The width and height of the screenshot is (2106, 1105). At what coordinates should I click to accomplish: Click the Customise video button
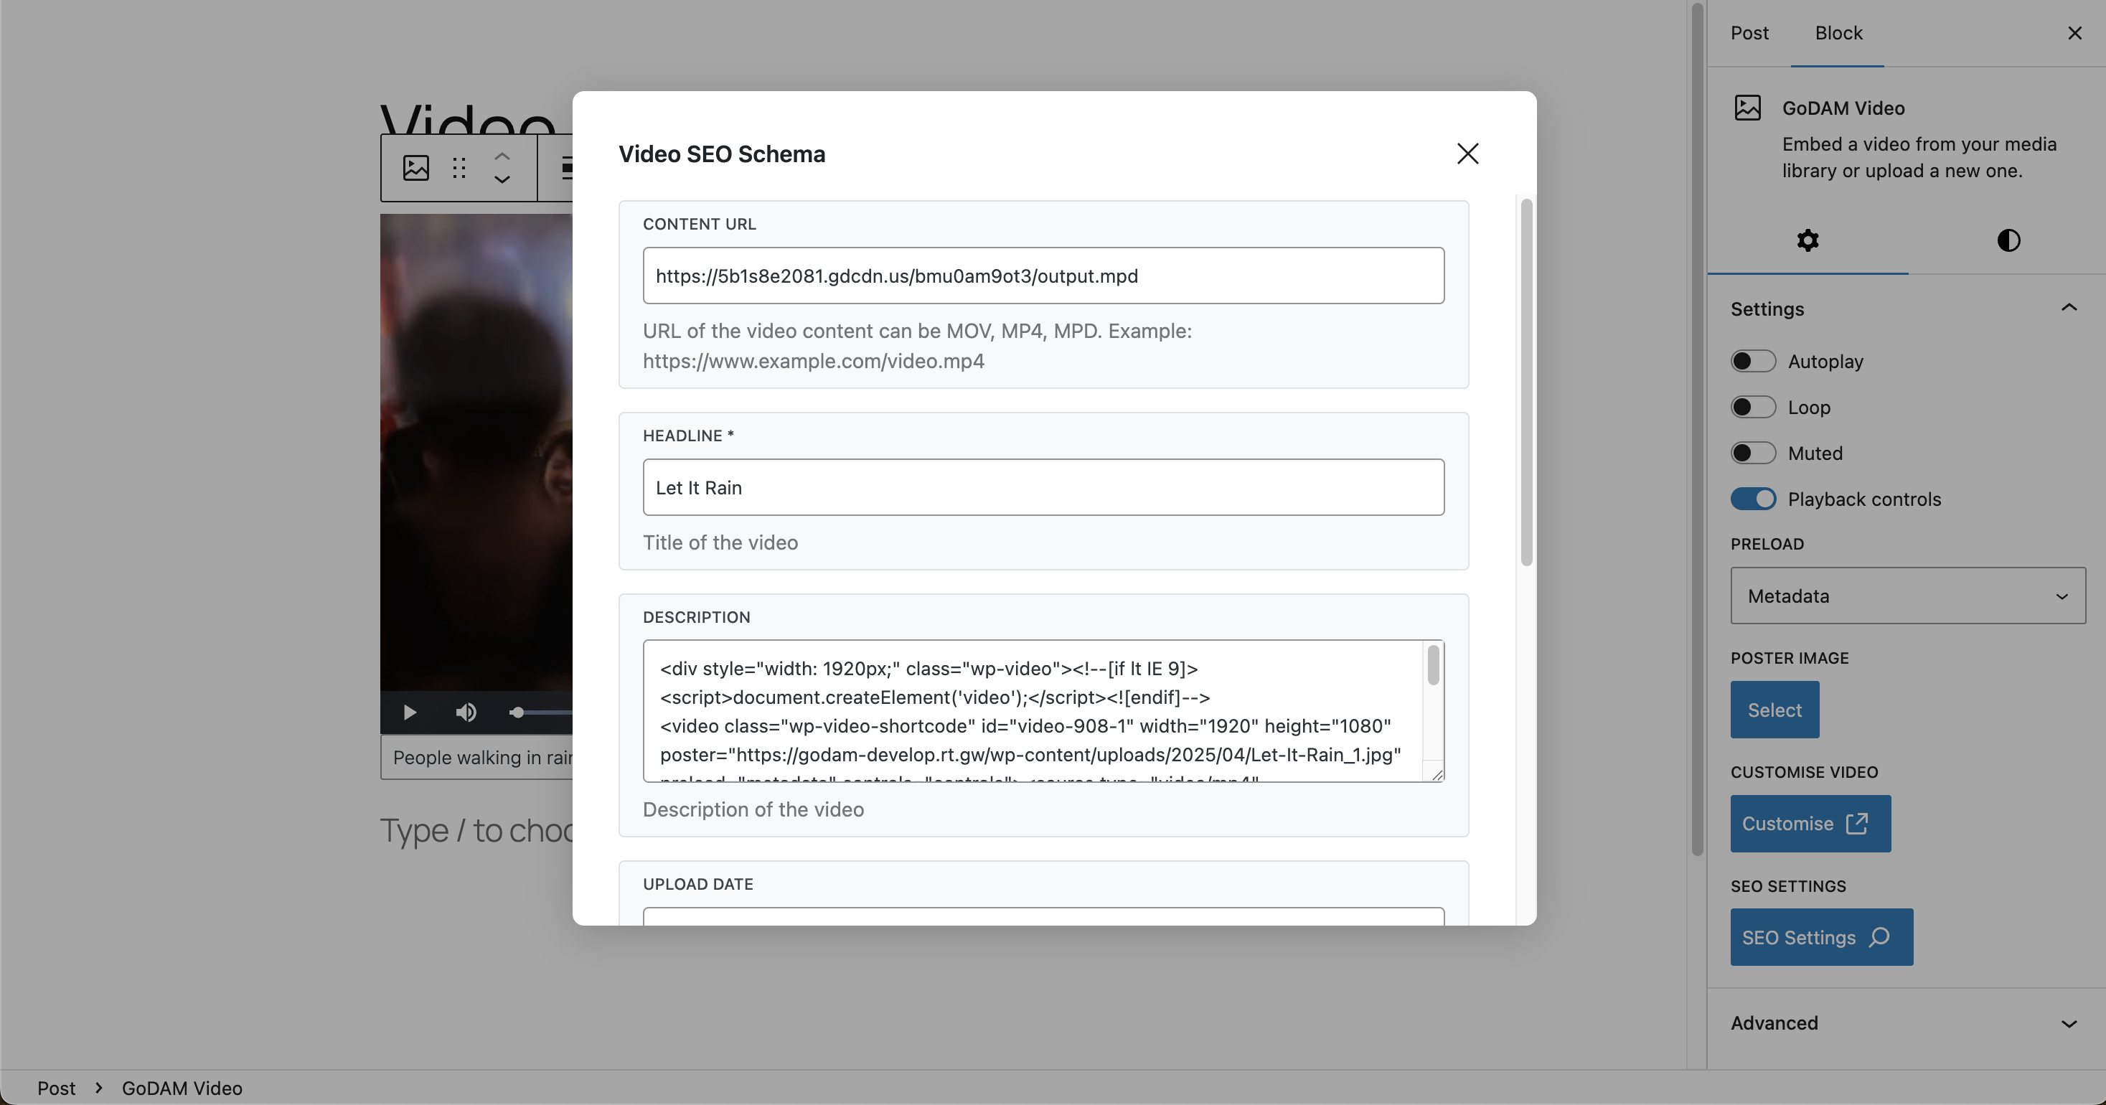(1810, 823)
